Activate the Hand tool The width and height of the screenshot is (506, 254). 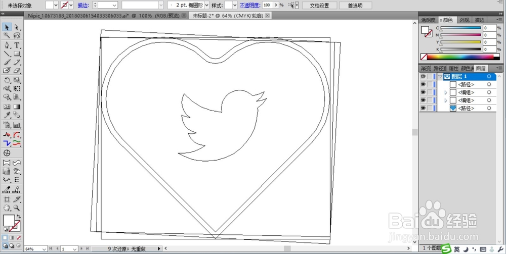point(7,208)
